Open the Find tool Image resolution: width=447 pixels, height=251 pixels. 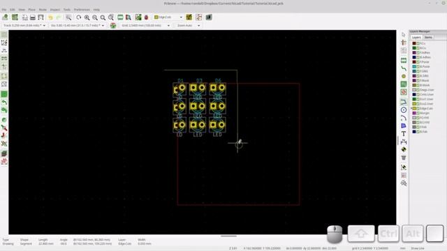[68, 17]
